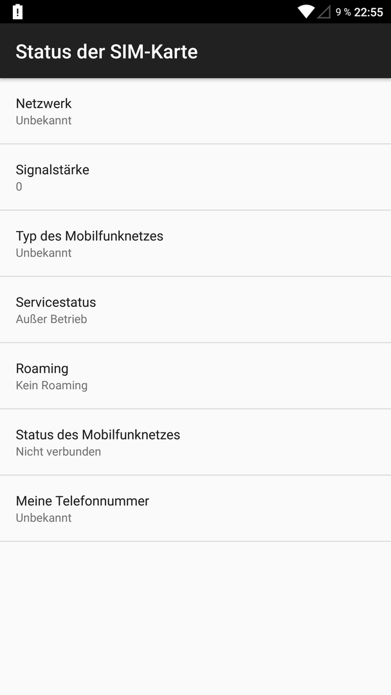The height and width of the screenshot is (695, 391).
Task: Tap the signal strength value 0
Action: (19, 187)
